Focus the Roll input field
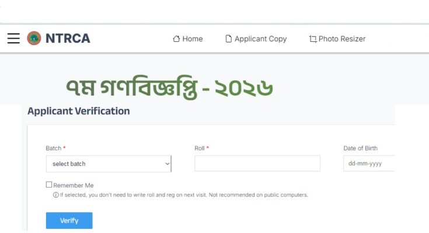 257,164
